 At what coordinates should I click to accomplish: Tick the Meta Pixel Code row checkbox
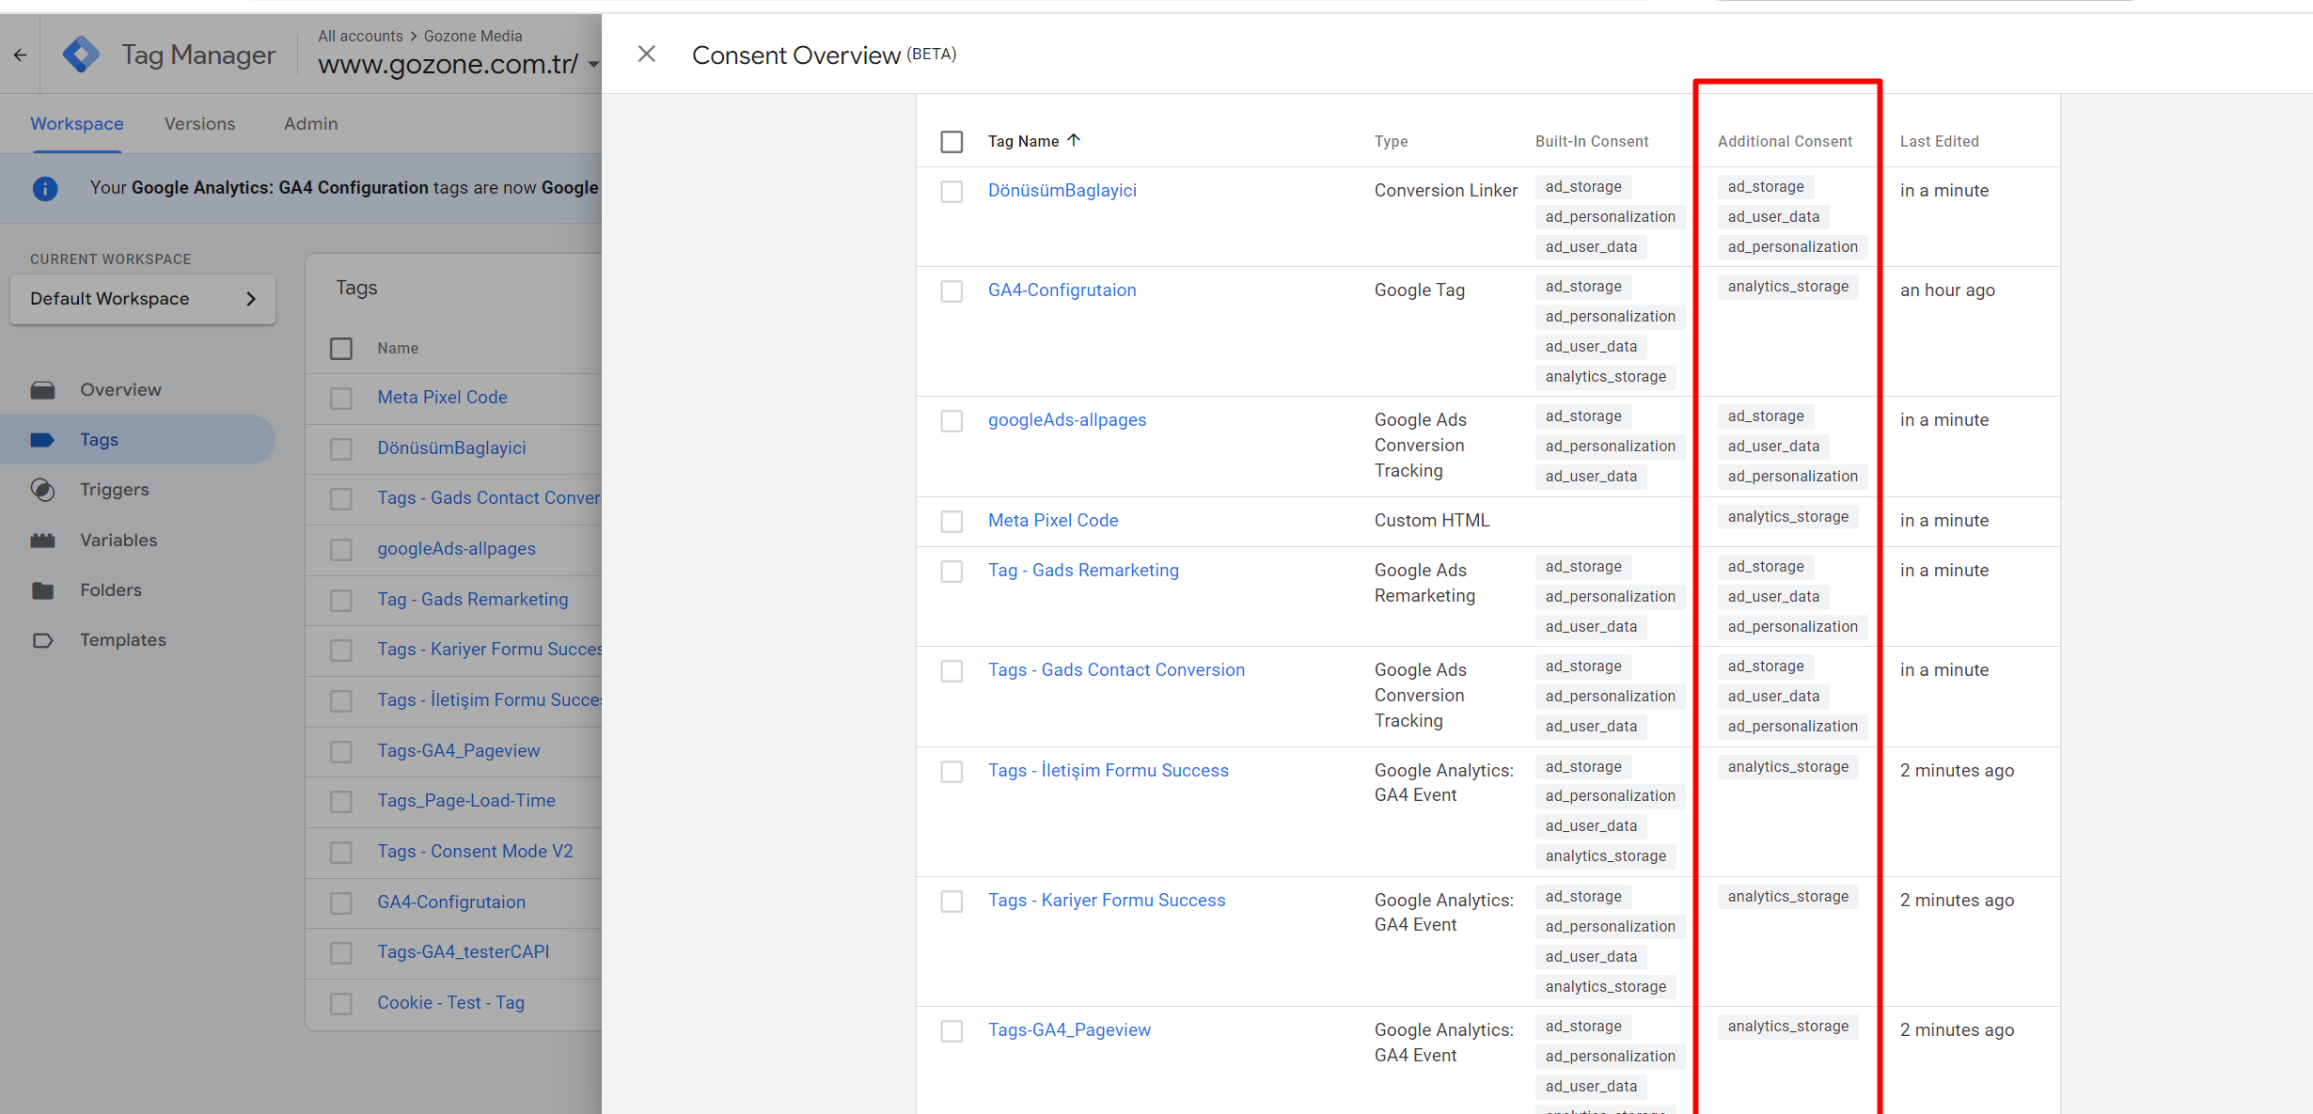[x=952, y=522]
